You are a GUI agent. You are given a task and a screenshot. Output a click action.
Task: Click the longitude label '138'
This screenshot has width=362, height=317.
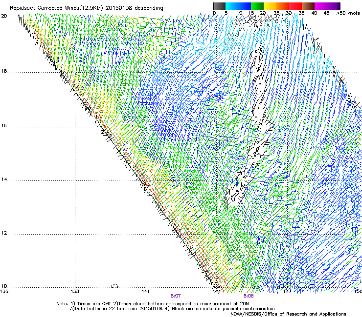click(75, 292)
